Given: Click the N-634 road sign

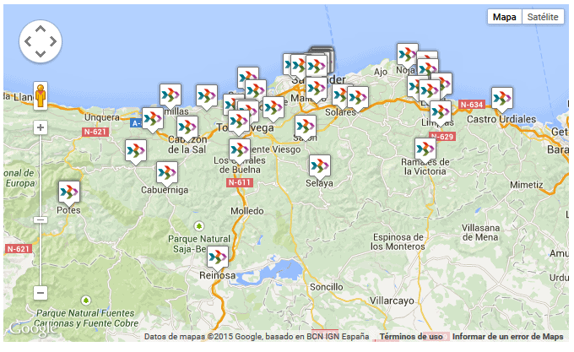Looking at the screenshot, I should [472, 105].
